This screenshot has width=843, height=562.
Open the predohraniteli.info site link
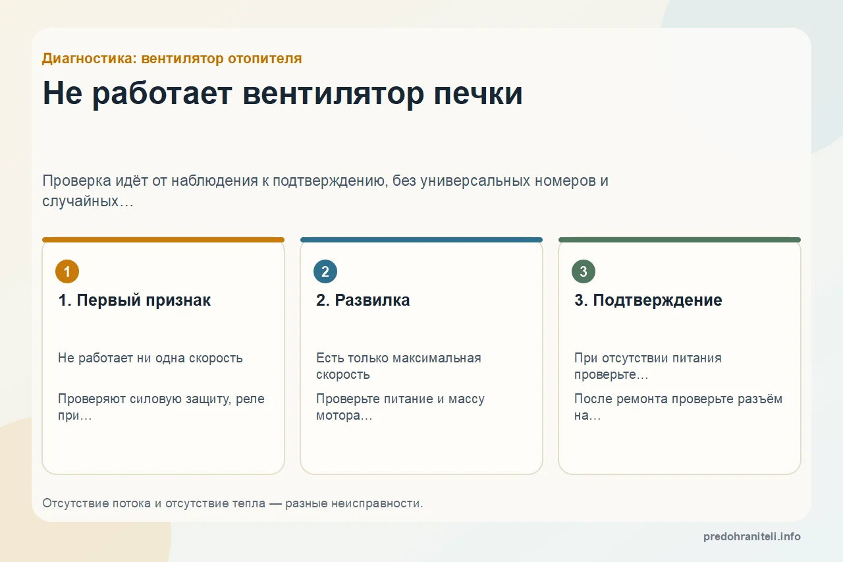click(x=752, y=536)
